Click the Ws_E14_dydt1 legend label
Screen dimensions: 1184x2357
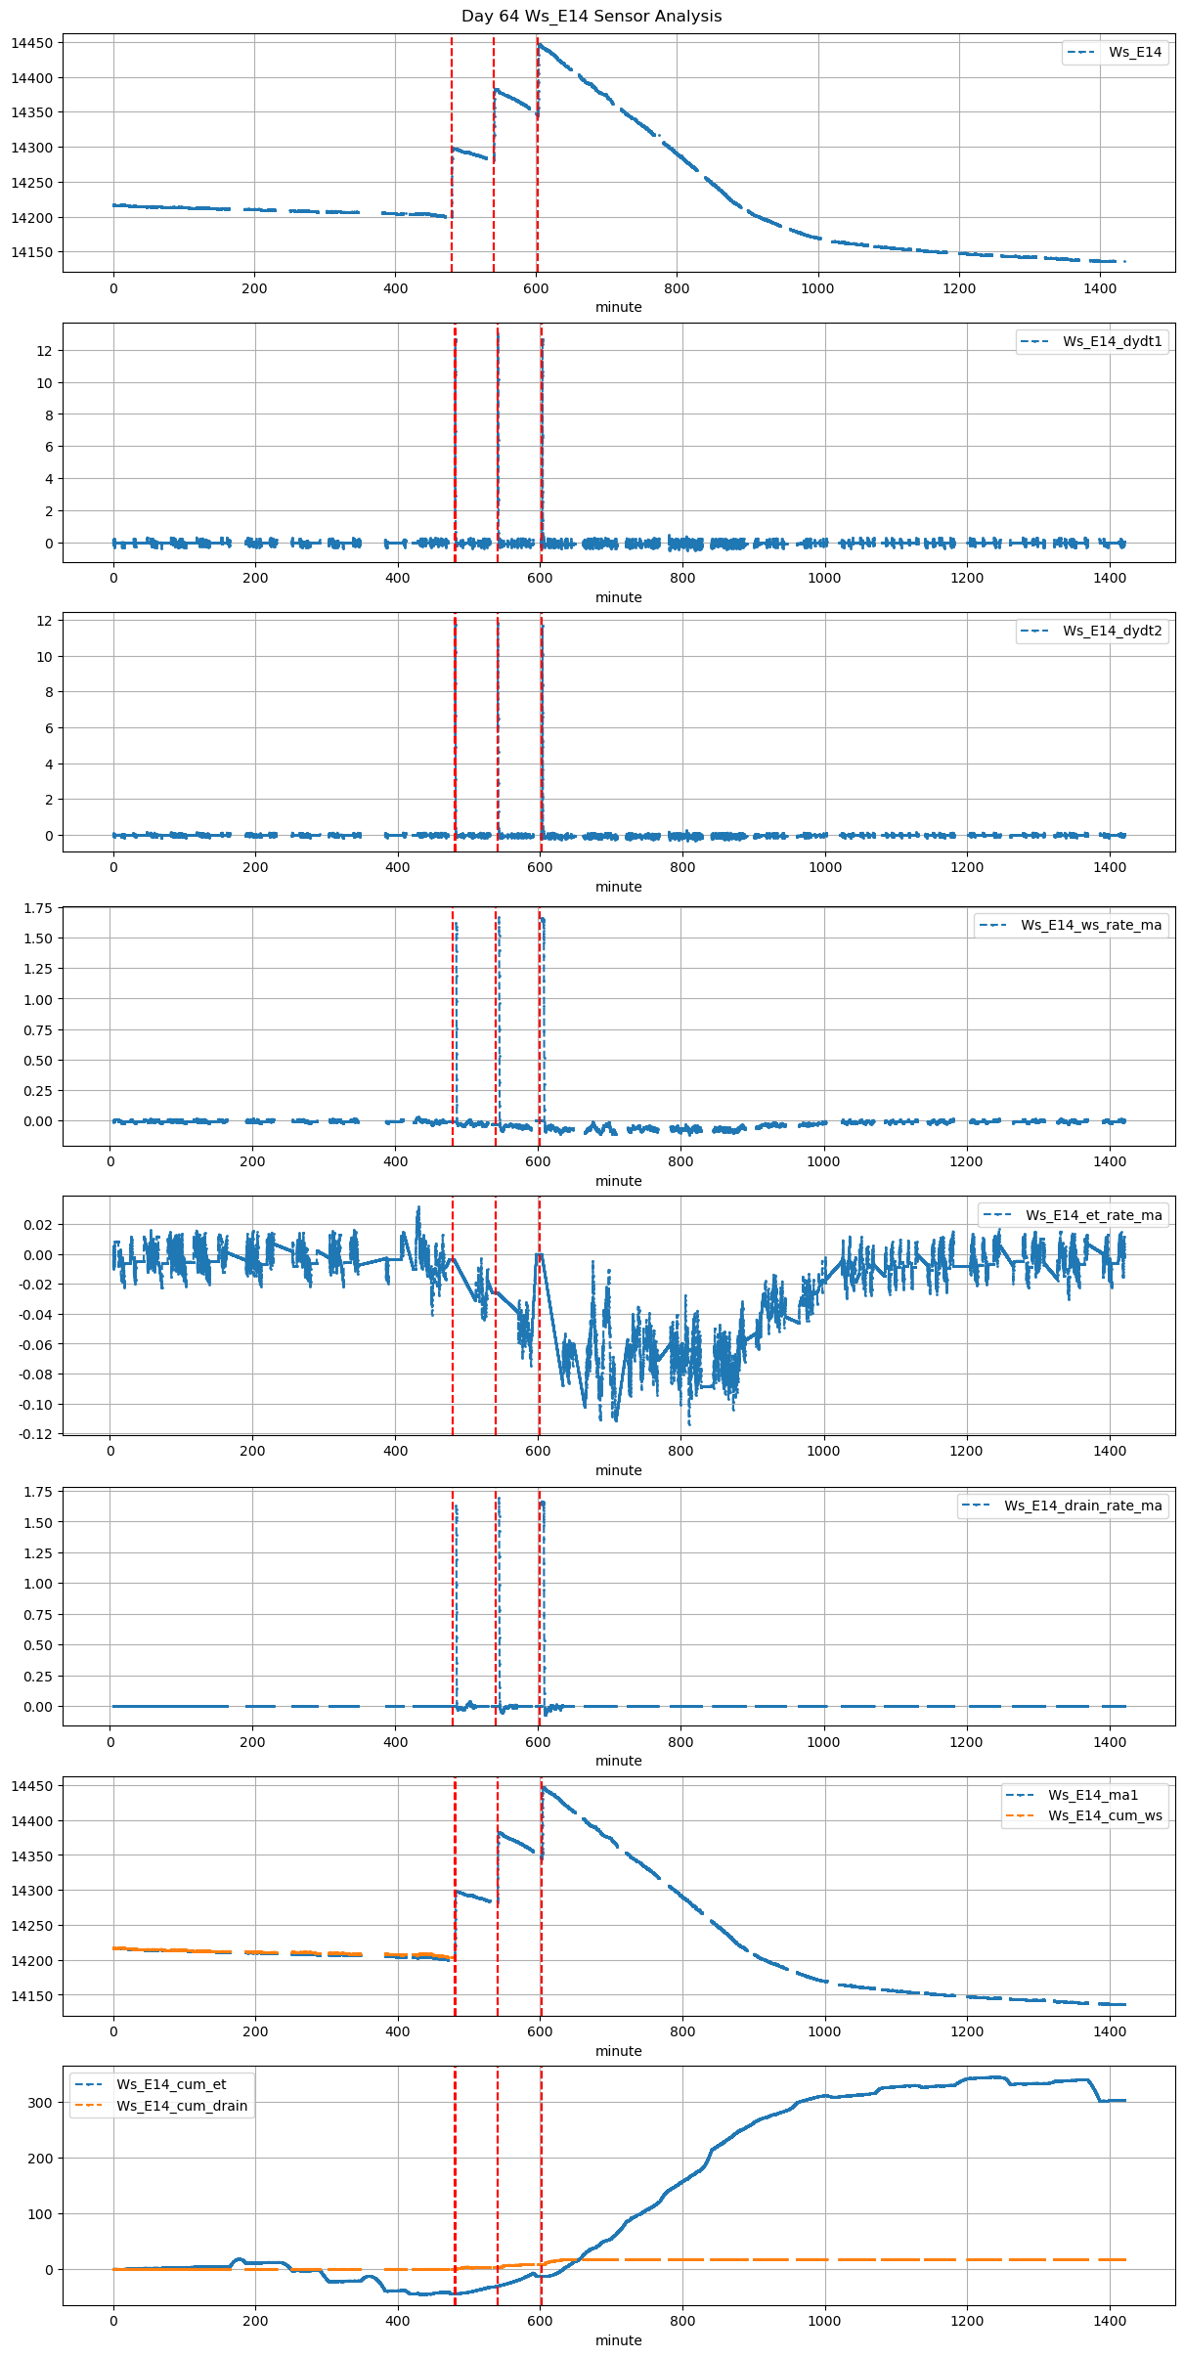tap(1112, 342)
